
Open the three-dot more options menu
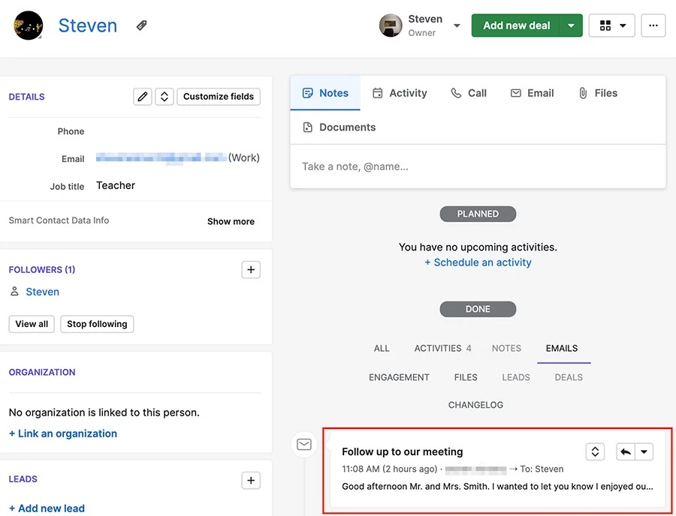point(653,25)
